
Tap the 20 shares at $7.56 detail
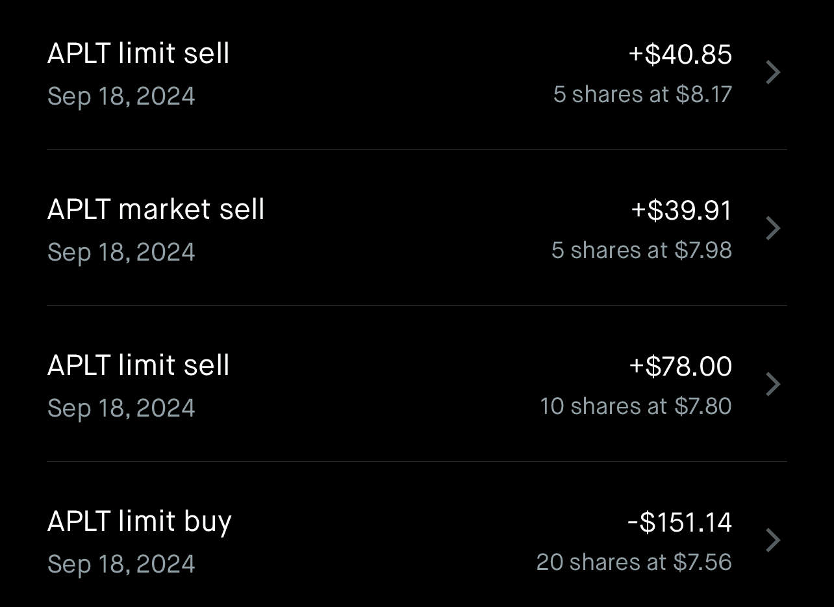click(634, 562)
